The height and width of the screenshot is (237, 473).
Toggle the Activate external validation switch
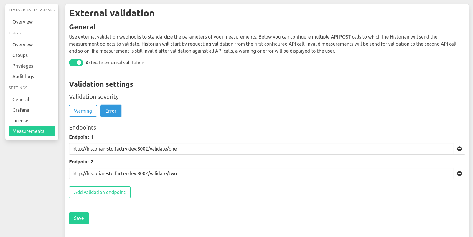pos(76,63)
